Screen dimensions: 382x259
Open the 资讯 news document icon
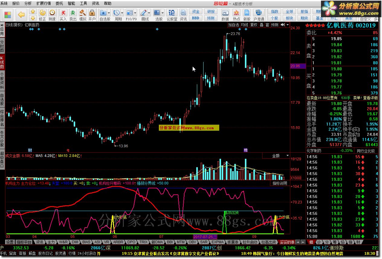click(183, 15)
